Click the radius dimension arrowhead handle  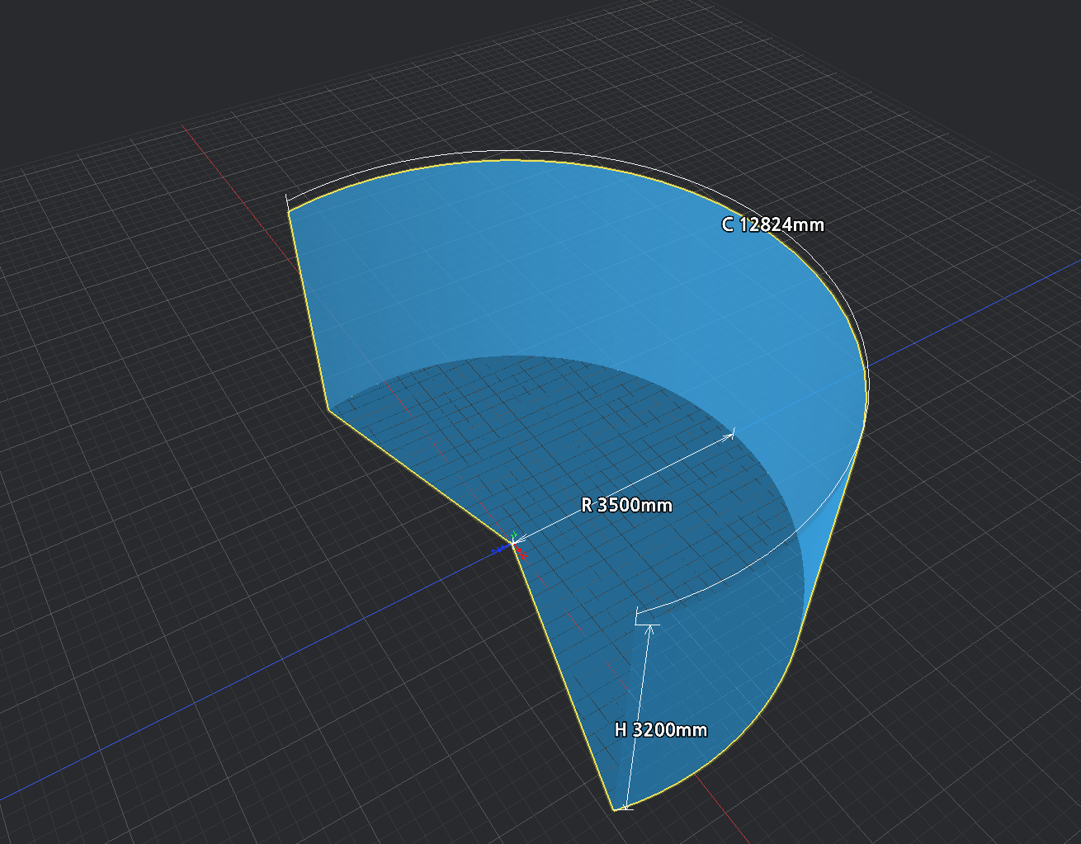(x=728, y=435)
